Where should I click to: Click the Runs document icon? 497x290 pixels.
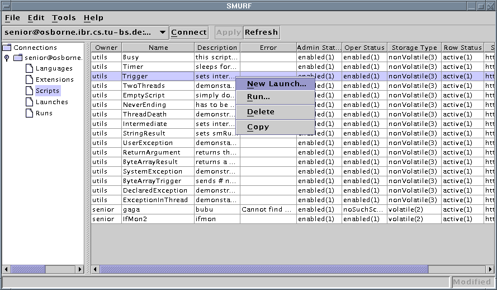[x=29, y=113]
